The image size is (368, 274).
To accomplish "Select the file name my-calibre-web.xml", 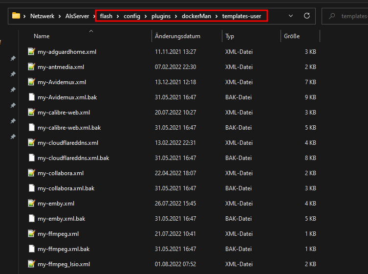I will [64, 113].
